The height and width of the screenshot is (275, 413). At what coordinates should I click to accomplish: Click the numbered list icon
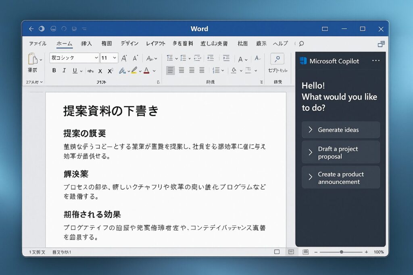(x=184, y=58)
